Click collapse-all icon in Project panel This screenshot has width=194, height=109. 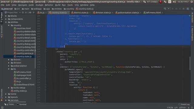[26, 13]
